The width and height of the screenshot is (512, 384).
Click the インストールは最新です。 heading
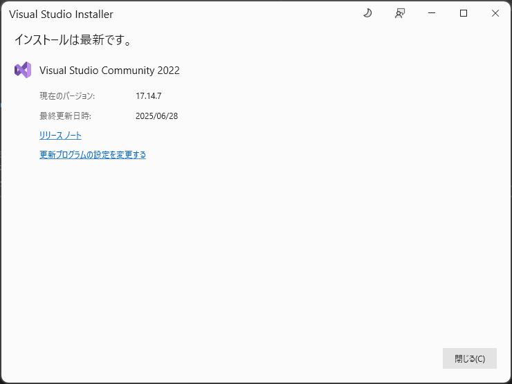(73, 40)
